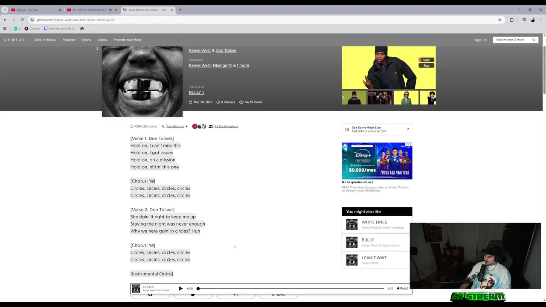546x307 pixels.
Task: Bookmark this page with the star icon
Action: pos(500,20)
